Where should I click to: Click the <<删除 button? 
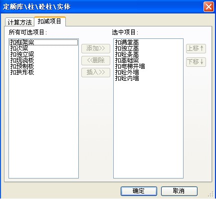(96, 60)
